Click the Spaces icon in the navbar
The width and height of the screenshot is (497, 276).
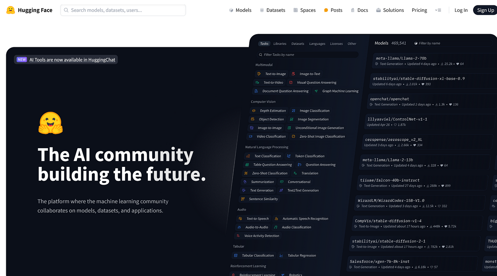296,10
